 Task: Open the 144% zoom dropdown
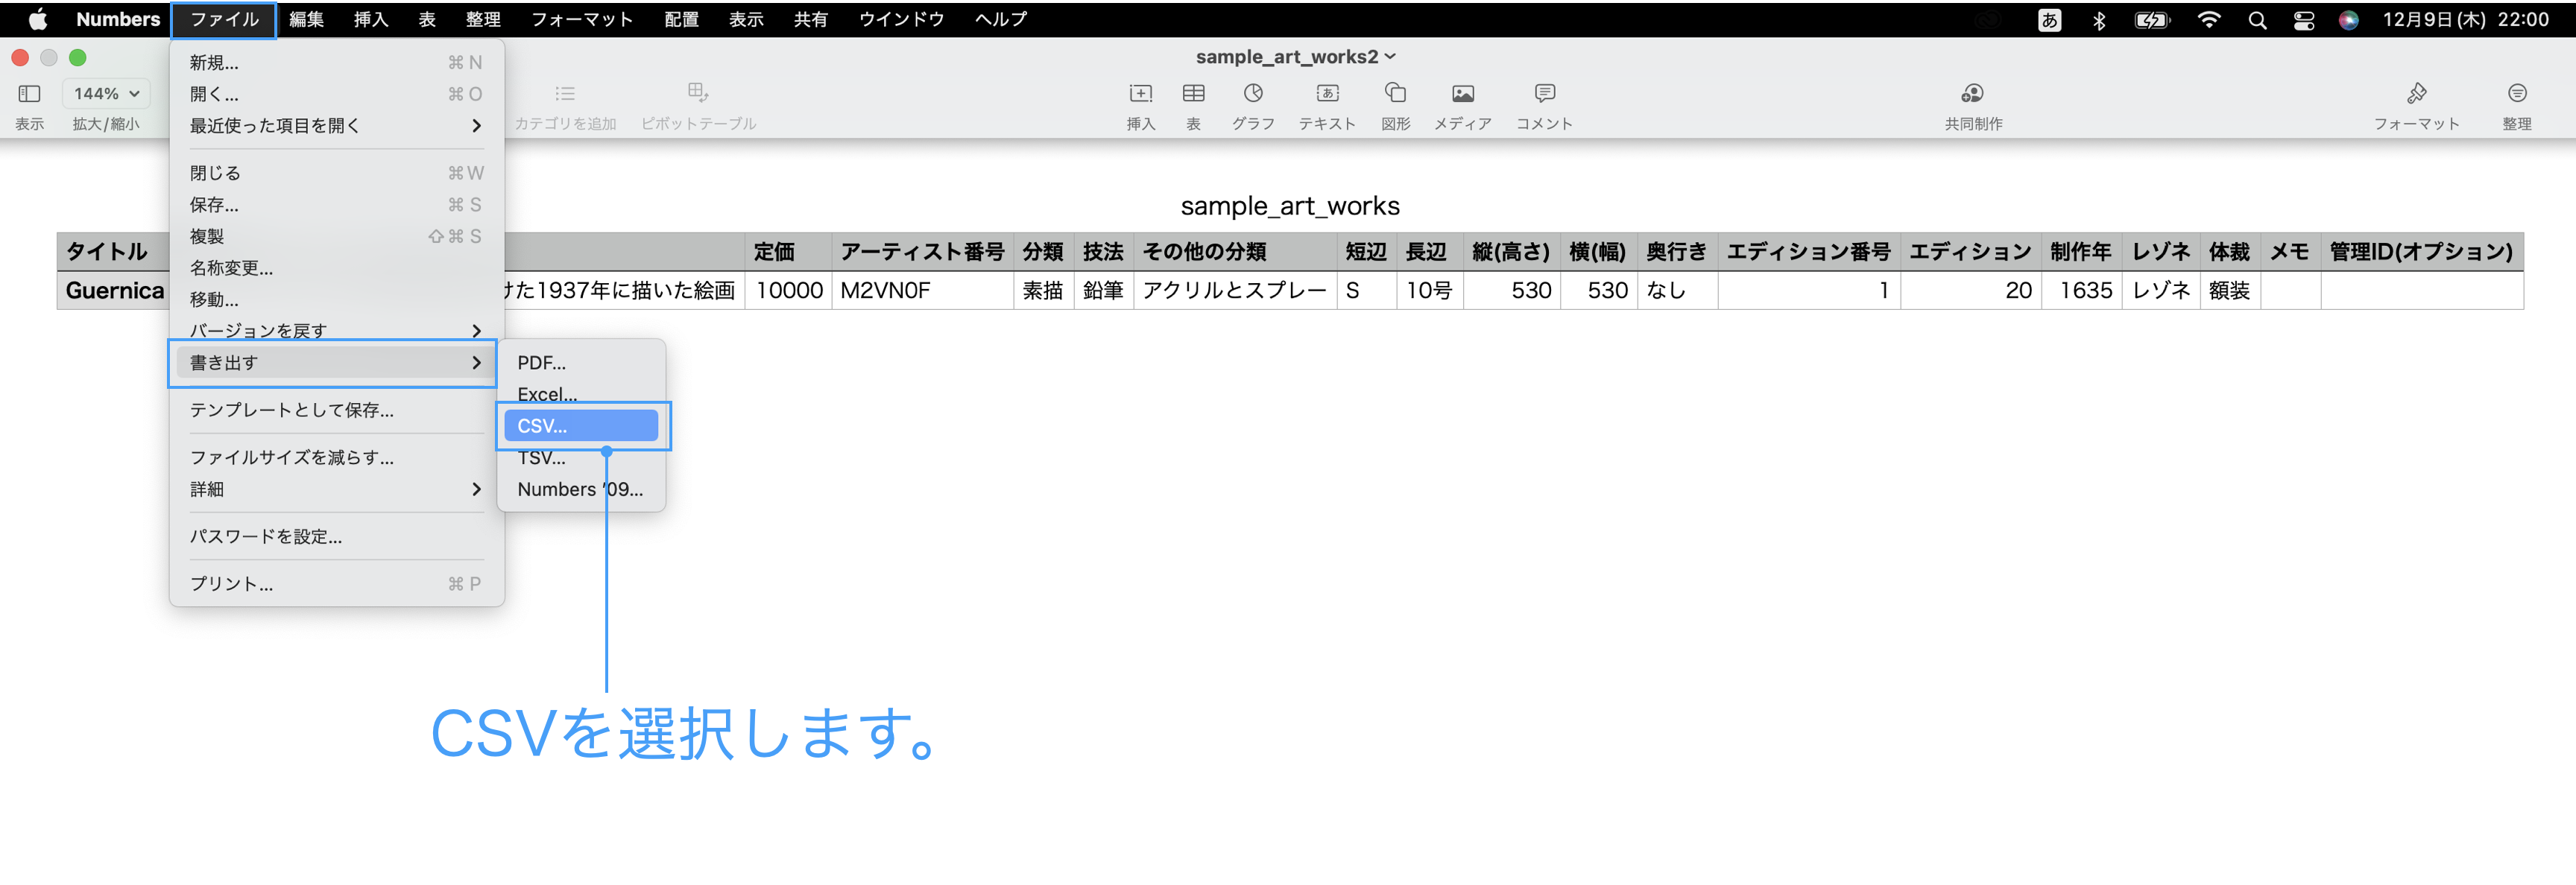[x=106, y=94]
